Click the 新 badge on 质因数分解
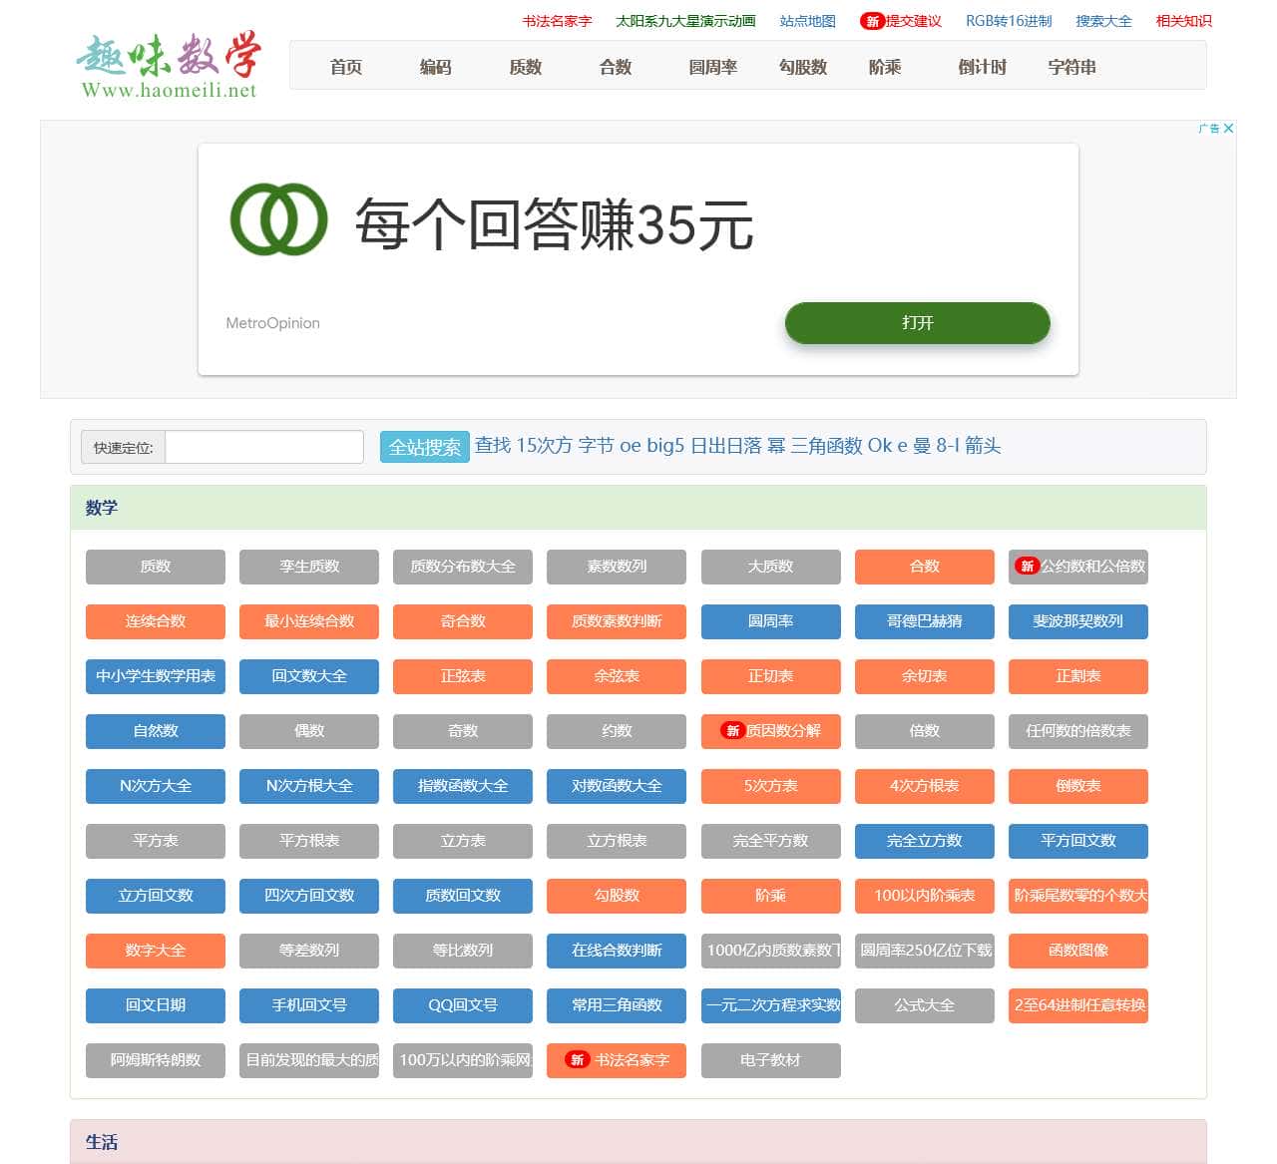Image resolution: width=1277 pixels, height=1164 pixels. tap(732, 731)
